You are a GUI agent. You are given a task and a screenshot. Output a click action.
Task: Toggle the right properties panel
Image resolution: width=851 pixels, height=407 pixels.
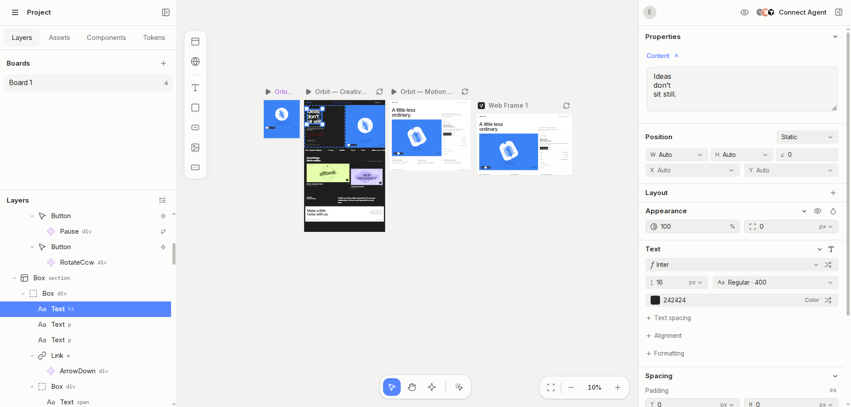click(839, 12)
